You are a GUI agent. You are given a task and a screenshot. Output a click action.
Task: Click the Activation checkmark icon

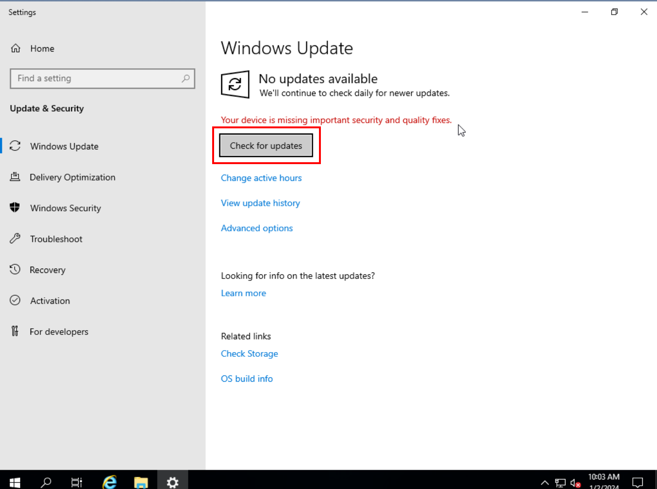point(15,300)
